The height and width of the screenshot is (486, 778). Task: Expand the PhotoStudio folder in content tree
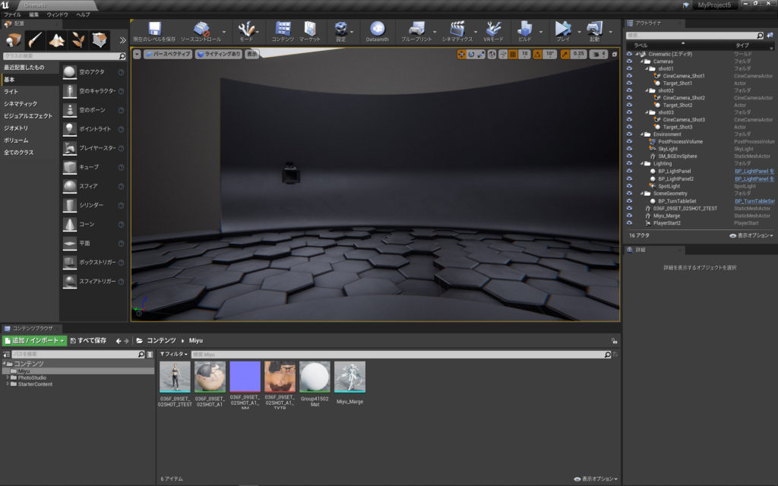pyautogui.click(x=8, y=377)
